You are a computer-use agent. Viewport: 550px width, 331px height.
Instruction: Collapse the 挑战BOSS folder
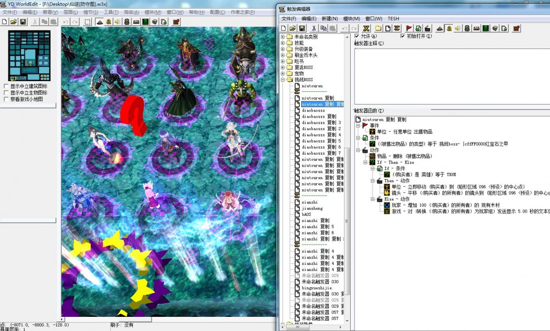point(283,80)
